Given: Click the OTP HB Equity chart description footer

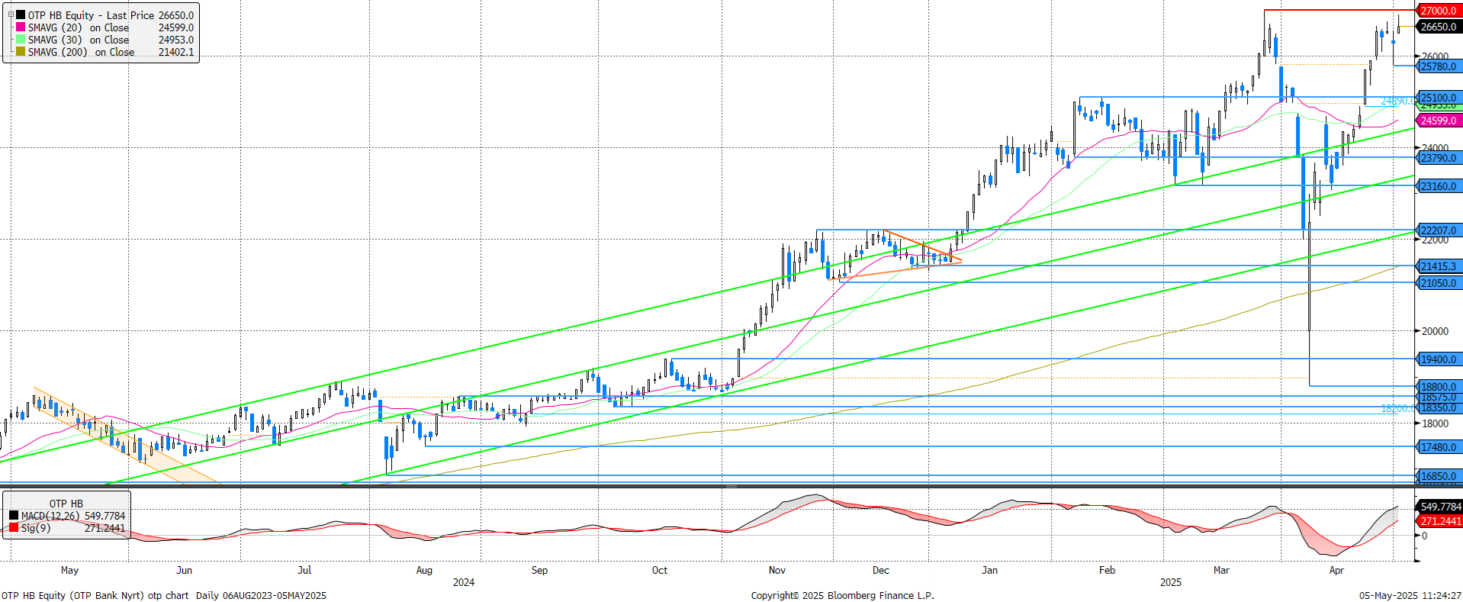Looking at the screenshot, I should [164, 595].
